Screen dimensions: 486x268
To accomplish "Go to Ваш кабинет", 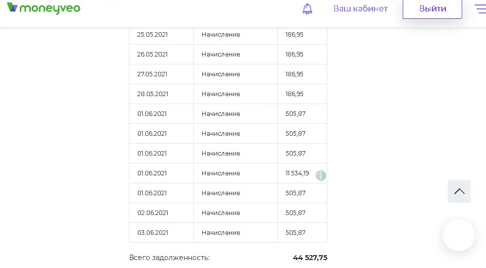I will [361, 9].
